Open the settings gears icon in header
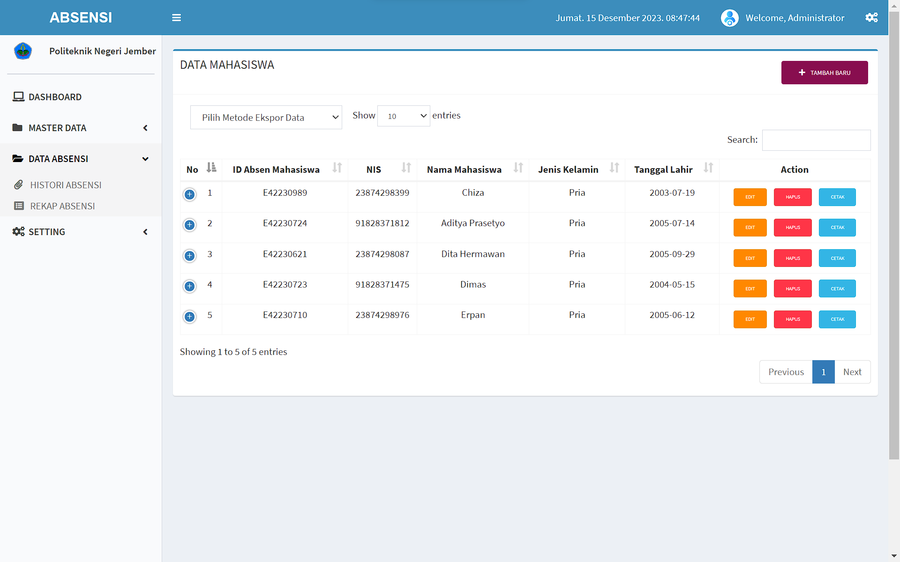The width and height of the screenshot is (900, 562). (871, 18)
